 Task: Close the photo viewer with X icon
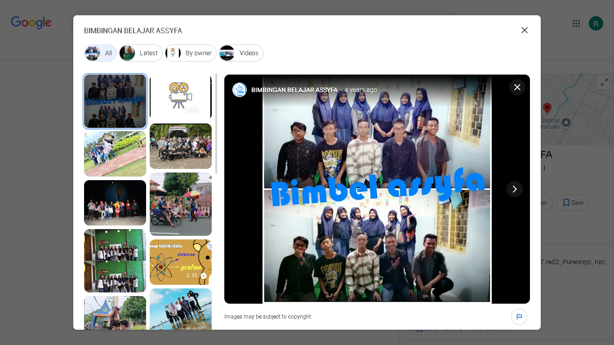click(x=517, y=87)
